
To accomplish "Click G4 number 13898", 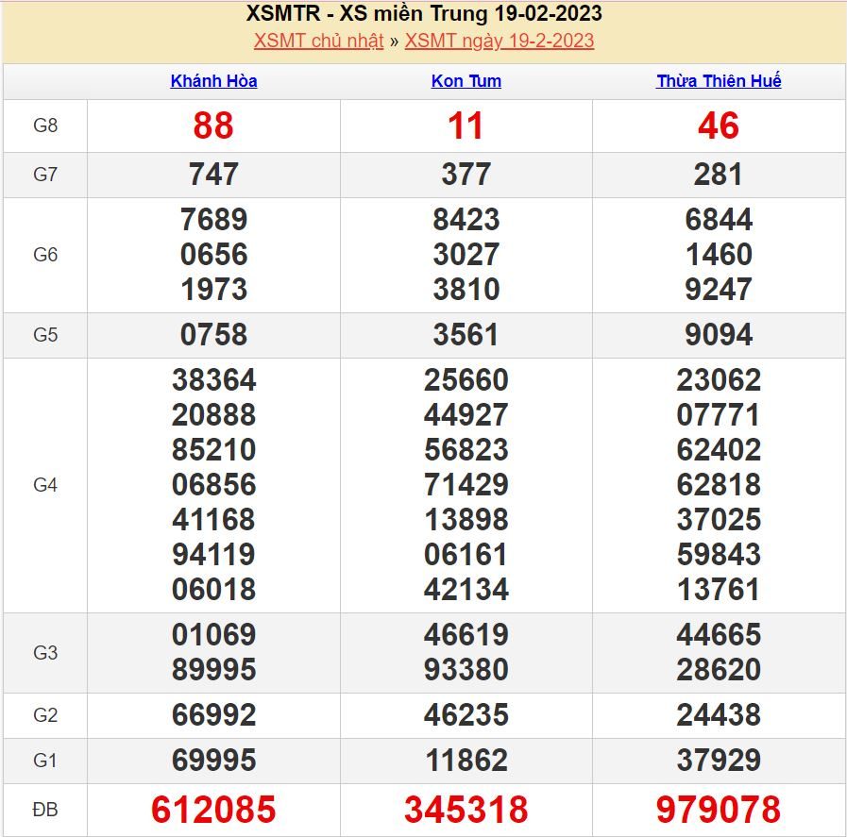I will (466, 520).
